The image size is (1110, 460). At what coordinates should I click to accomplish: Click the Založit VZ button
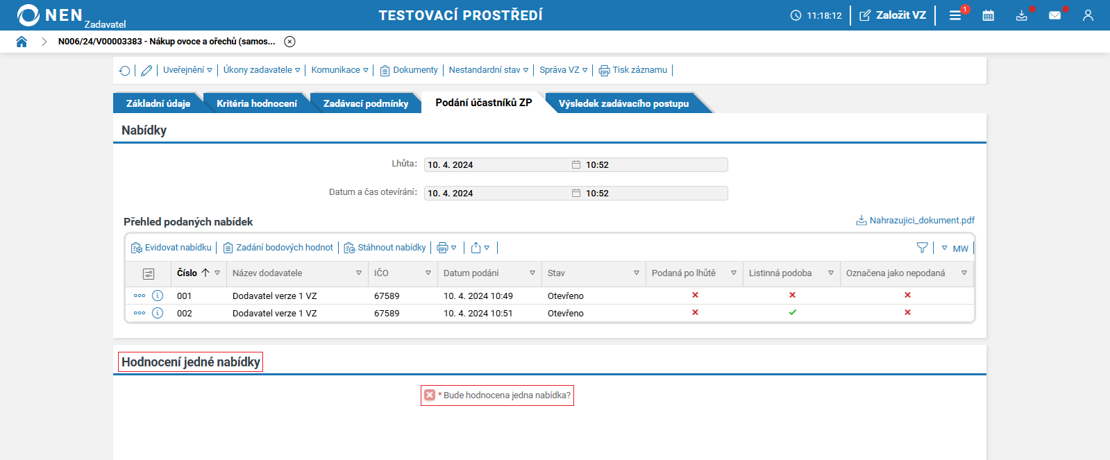(893, 15)
